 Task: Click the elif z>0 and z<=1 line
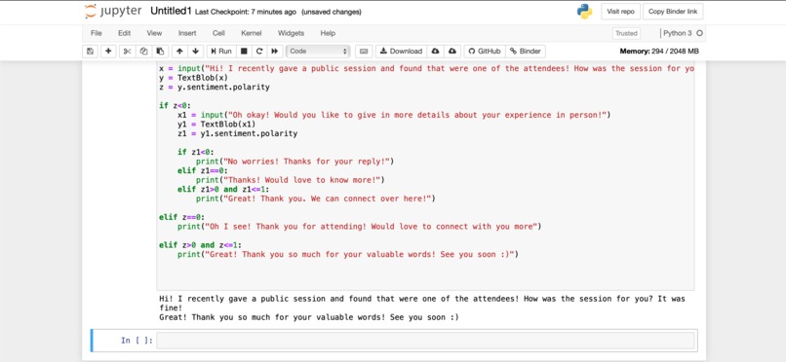coord(200,245)
